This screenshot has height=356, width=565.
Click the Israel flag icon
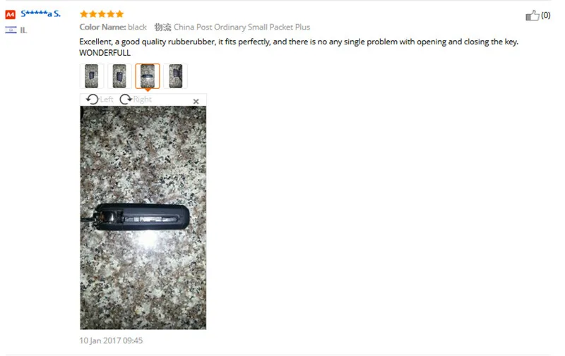(11, 30)
